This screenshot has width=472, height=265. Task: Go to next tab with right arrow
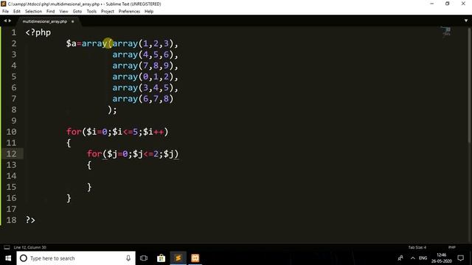tap(10, 21)
